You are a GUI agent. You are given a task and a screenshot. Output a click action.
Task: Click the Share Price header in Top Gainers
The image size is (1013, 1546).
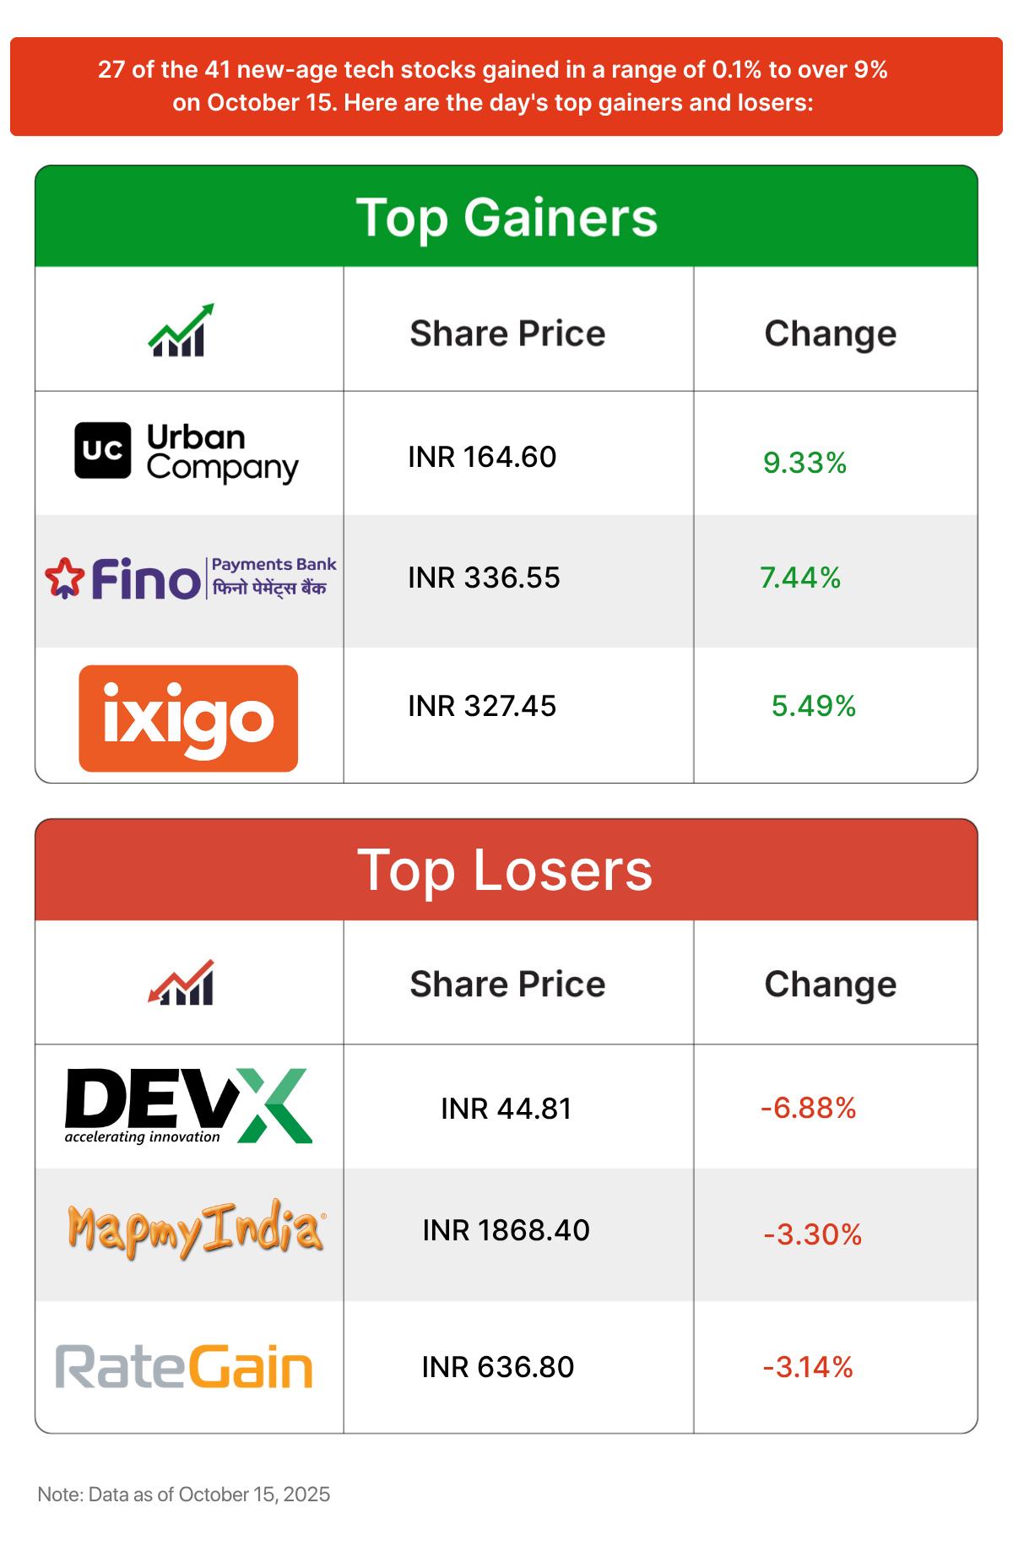pyautogui.click(x=507, y=334)
